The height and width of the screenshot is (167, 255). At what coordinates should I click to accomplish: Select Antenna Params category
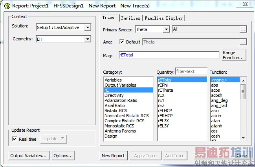(x=128, y=131)
